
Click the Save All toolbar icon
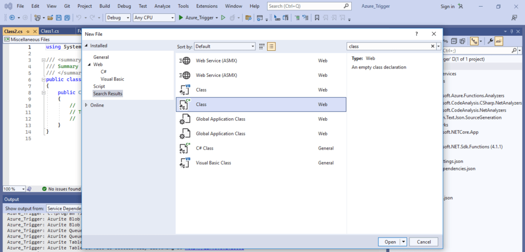pos(67,18)
